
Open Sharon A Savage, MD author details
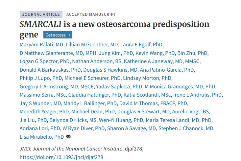pos(132,128)
